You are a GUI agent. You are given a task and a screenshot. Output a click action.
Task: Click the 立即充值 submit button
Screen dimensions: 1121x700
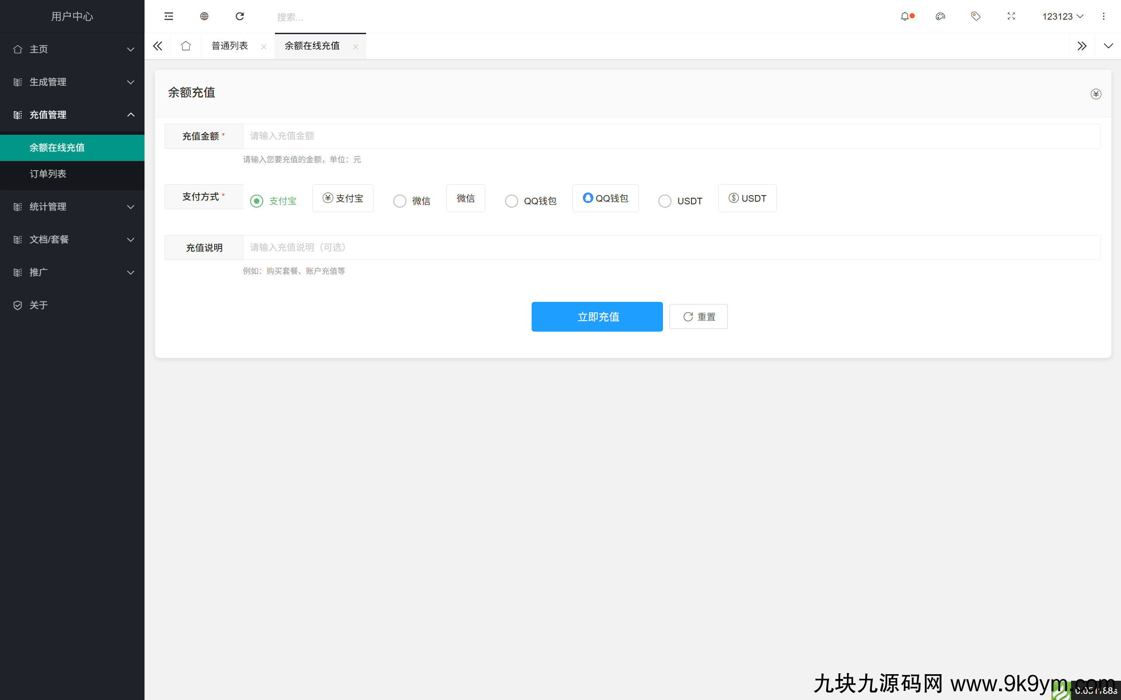[x=597, y=317]
